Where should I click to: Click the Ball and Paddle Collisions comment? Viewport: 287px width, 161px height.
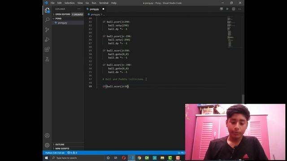point(123,79)
